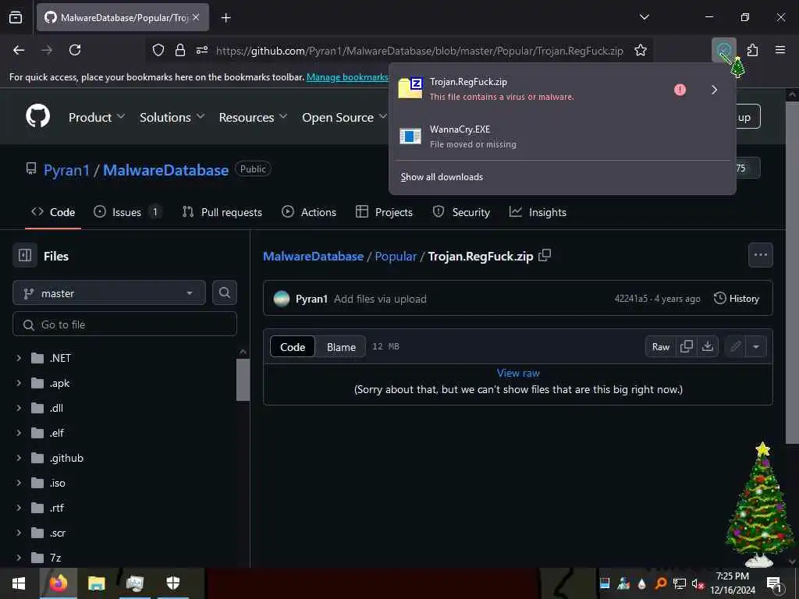Open the Pyran1 owner link
This screenshot has height=599, width=799.
pos(67,170)
